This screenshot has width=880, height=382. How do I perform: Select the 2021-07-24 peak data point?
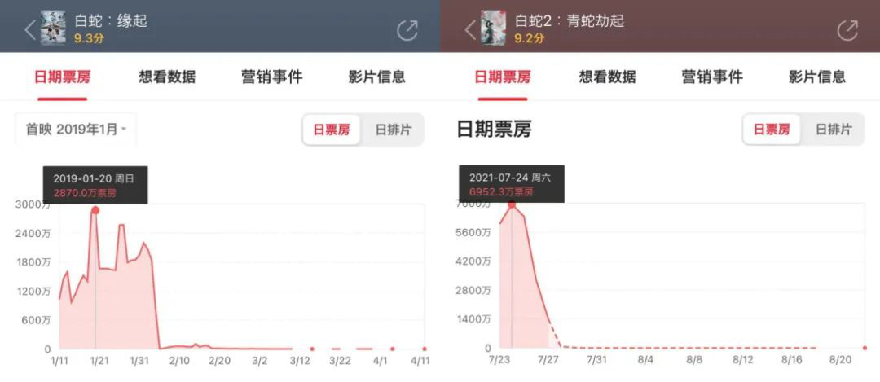[x=512, y=204]
